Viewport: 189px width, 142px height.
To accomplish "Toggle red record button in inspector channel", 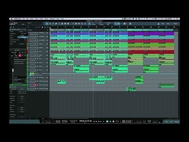I will [x=20, y=56].
